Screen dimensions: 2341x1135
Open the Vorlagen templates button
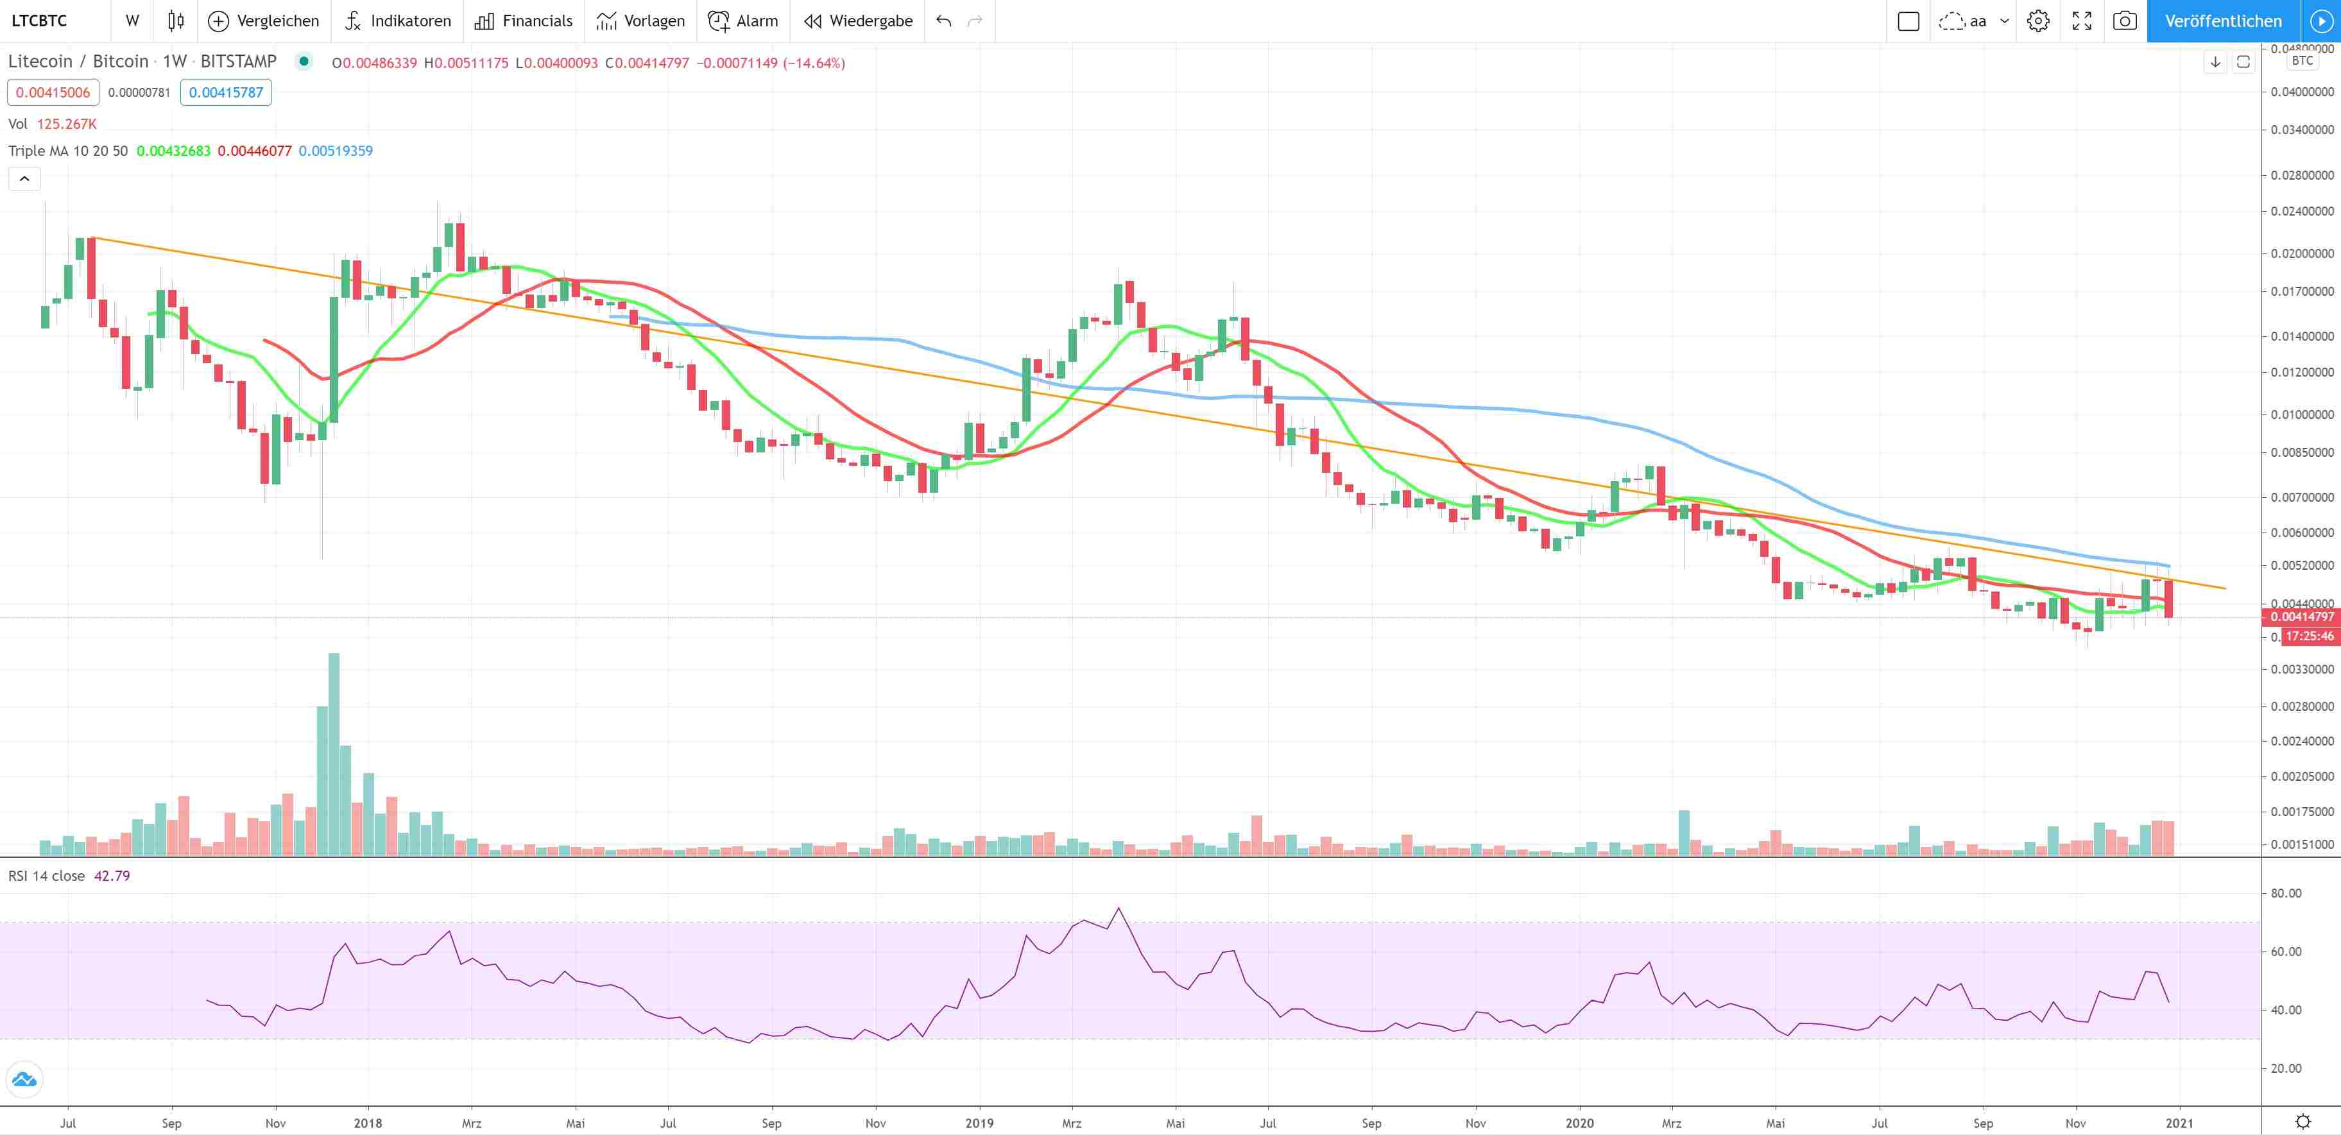(x=640, y=21)
